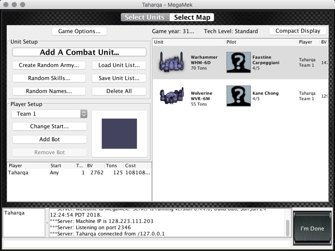The image size is (335, 251).
Task: Generate Random Names for pilots
Action: [49, 91]
